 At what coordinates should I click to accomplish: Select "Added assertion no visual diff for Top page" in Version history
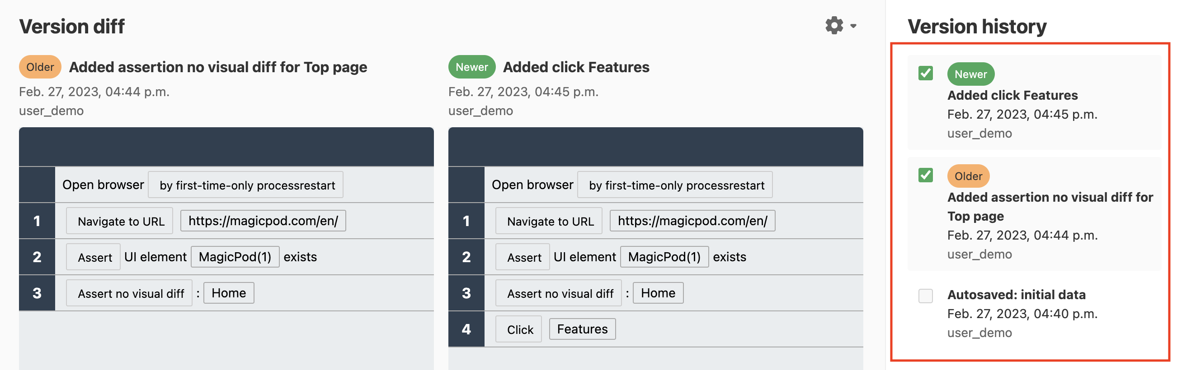coord(1050,207)
